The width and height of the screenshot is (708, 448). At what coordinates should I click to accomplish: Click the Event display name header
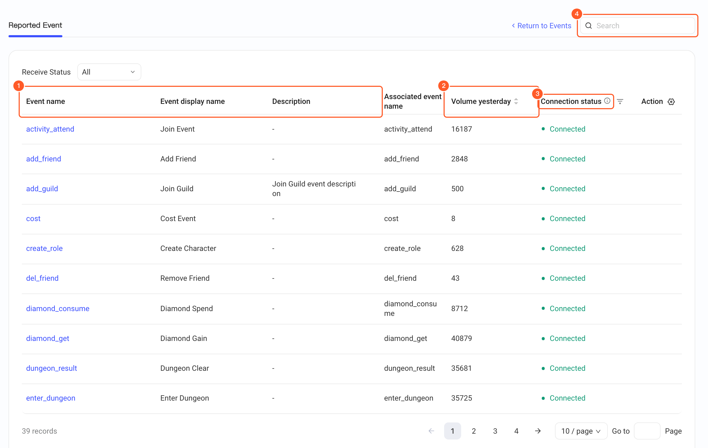(x=192, y=101)
